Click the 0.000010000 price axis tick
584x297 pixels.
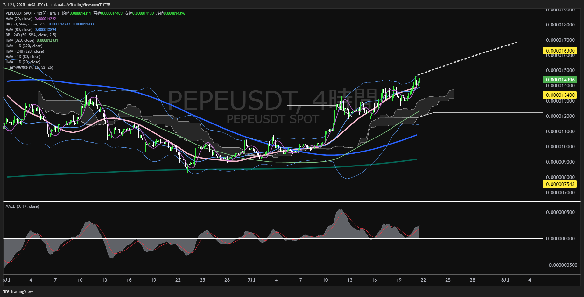point(560,147)
